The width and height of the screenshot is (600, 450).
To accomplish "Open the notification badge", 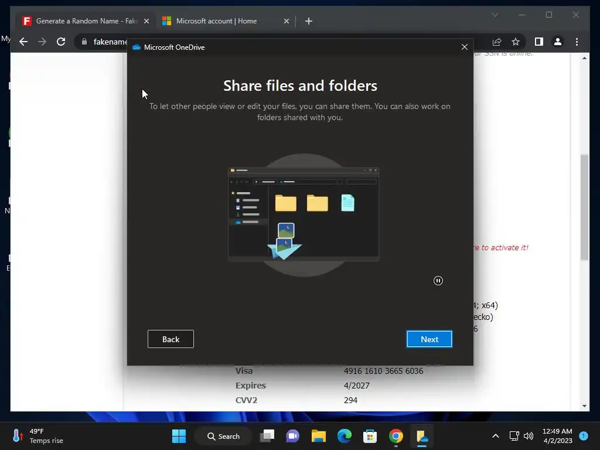I will [x=584, y=435].
